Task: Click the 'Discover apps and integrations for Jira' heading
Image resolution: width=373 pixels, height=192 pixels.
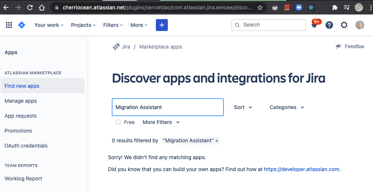Action: point(219,78)
